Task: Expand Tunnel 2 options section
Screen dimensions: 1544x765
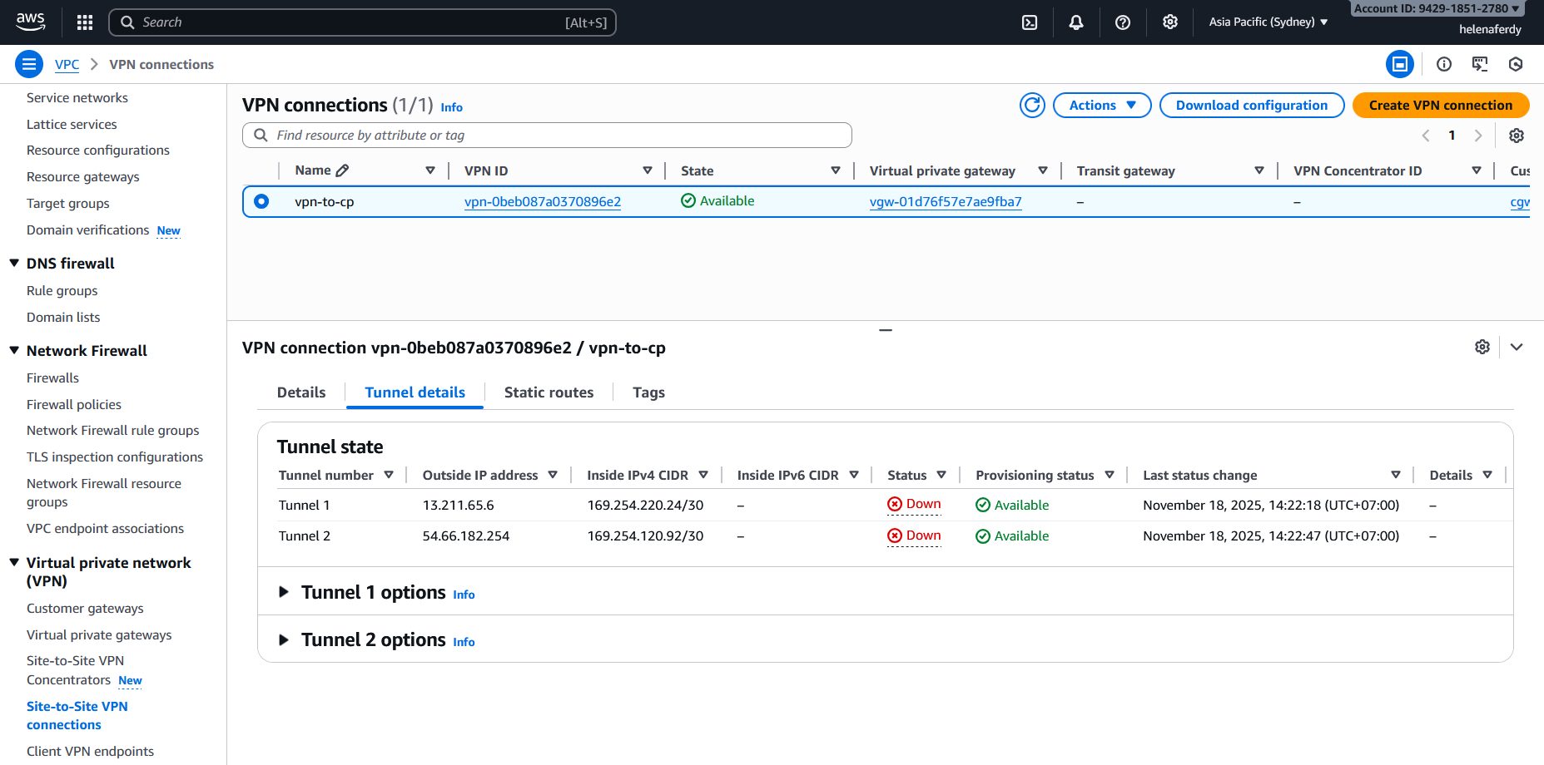Action: tap(284, 639)
